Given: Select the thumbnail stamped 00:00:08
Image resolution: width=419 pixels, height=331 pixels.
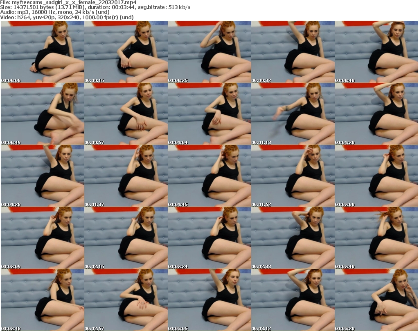Looking at the screenshot, I should click(x=43, y=52).
